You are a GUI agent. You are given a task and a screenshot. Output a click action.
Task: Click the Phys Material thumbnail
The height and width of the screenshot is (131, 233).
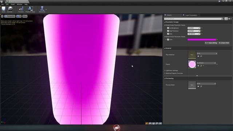[192, 55]
